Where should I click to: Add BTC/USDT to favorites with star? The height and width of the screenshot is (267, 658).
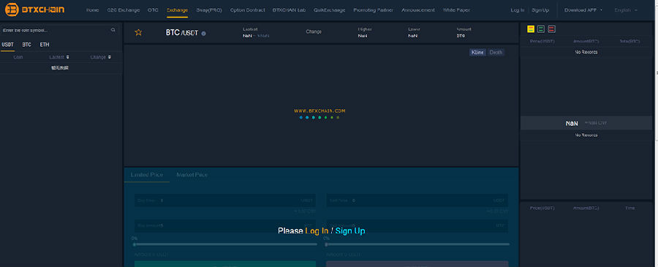click(x=138, y=32)
